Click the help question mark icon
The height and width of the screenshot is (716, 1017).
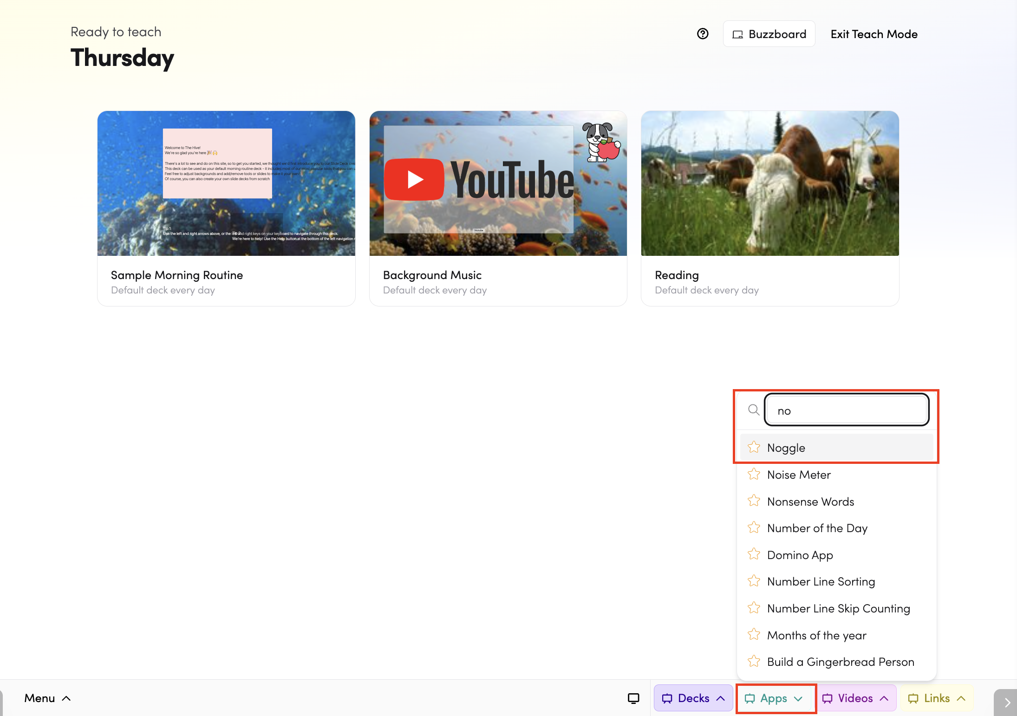703,34
